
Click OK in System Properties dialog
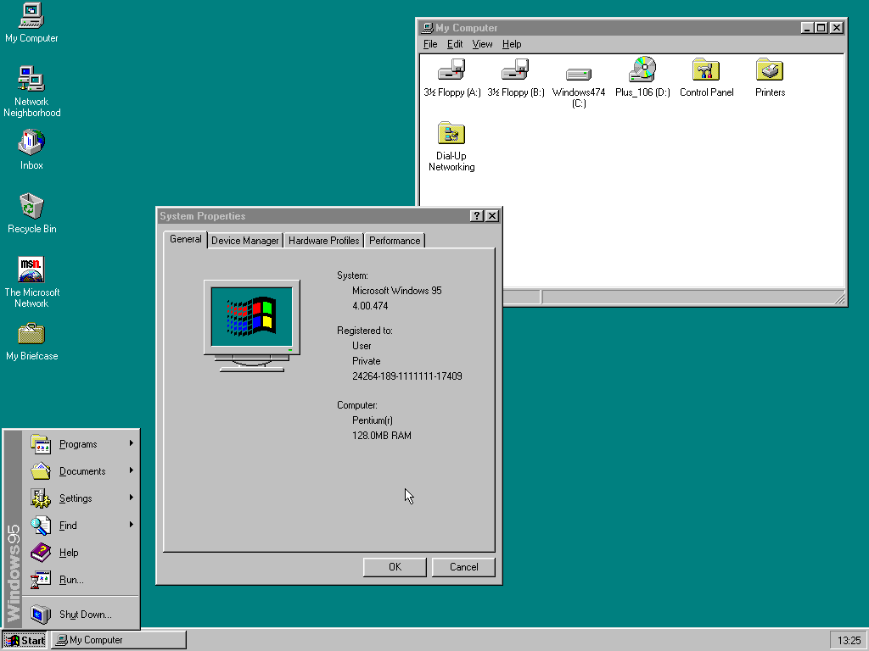click(x=395, y=567)
